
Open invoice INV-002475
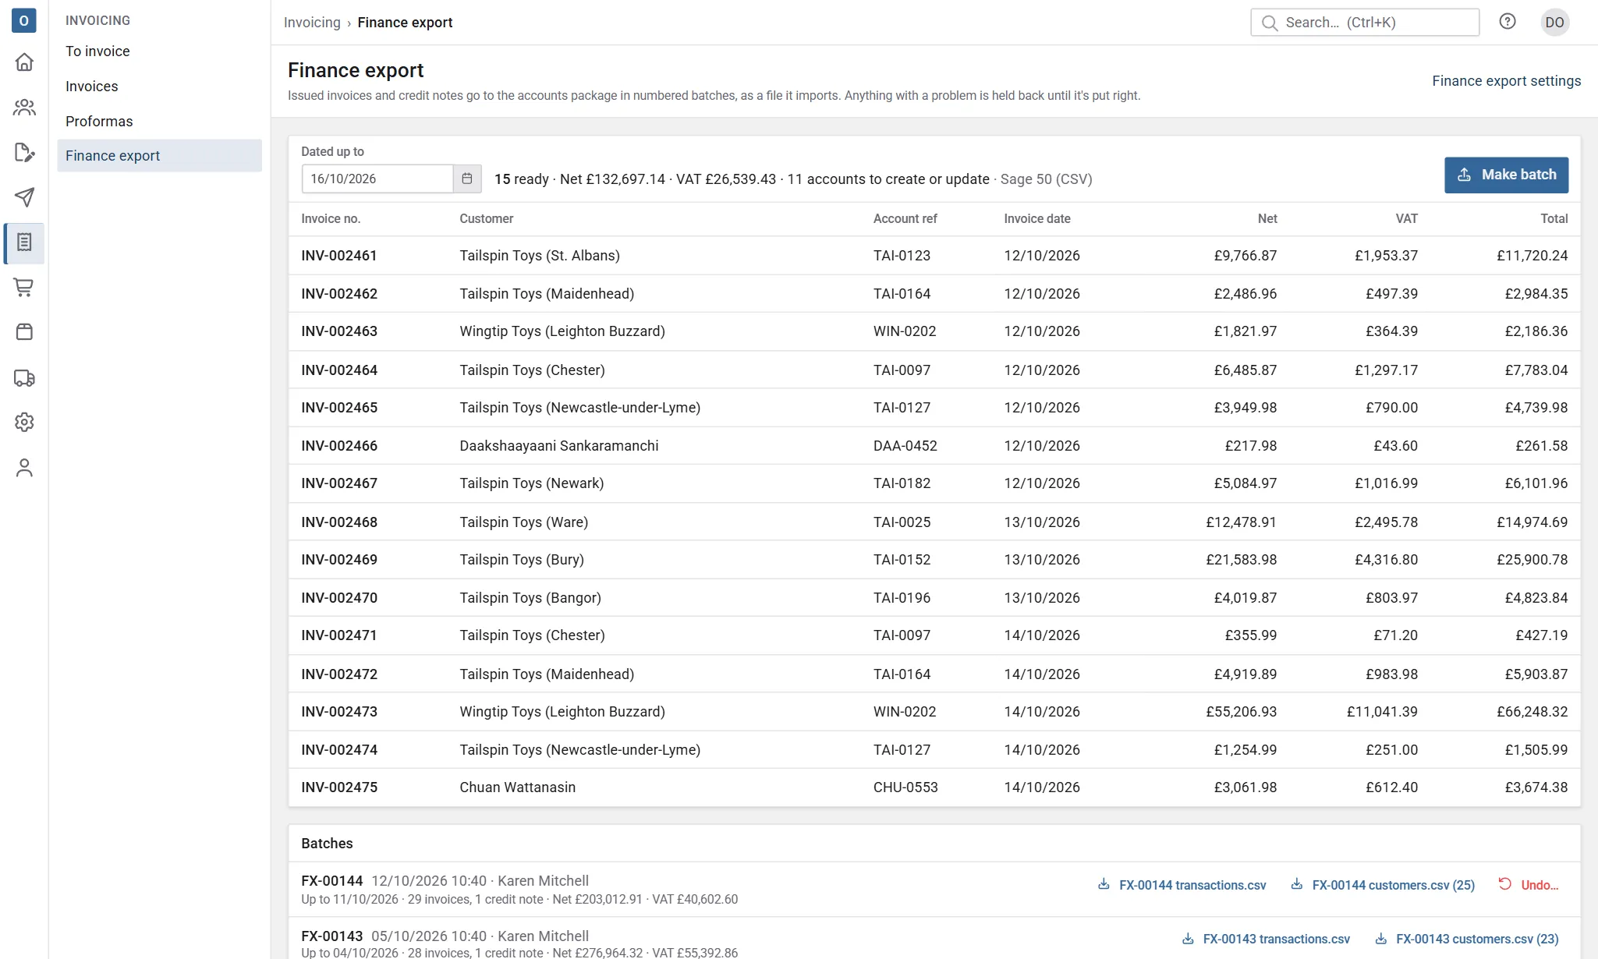[339, 787]
